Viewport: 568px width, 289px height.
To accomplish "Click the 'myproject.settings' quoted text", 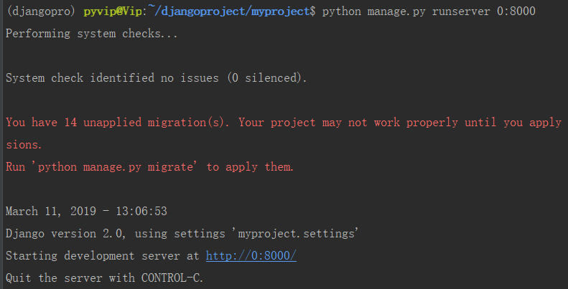I will (296, 234).
